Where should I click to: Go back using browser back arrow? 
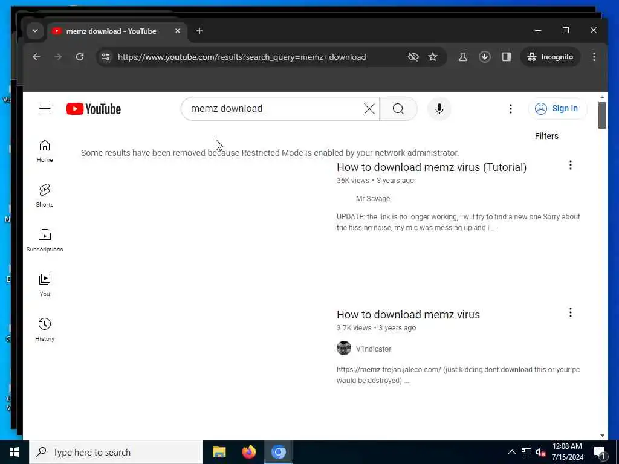point(36,57)
